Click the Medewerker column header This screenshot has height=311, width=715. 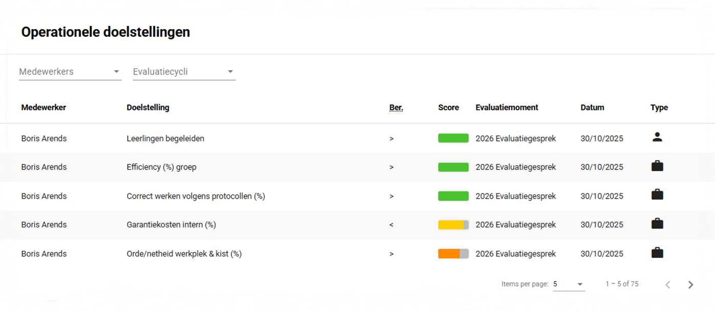point(43,108)
